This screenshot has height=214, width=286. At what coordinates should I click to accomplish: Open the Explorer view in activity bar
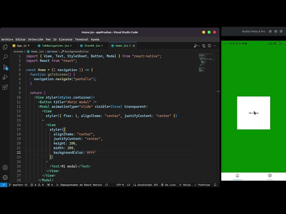[5, 47]
